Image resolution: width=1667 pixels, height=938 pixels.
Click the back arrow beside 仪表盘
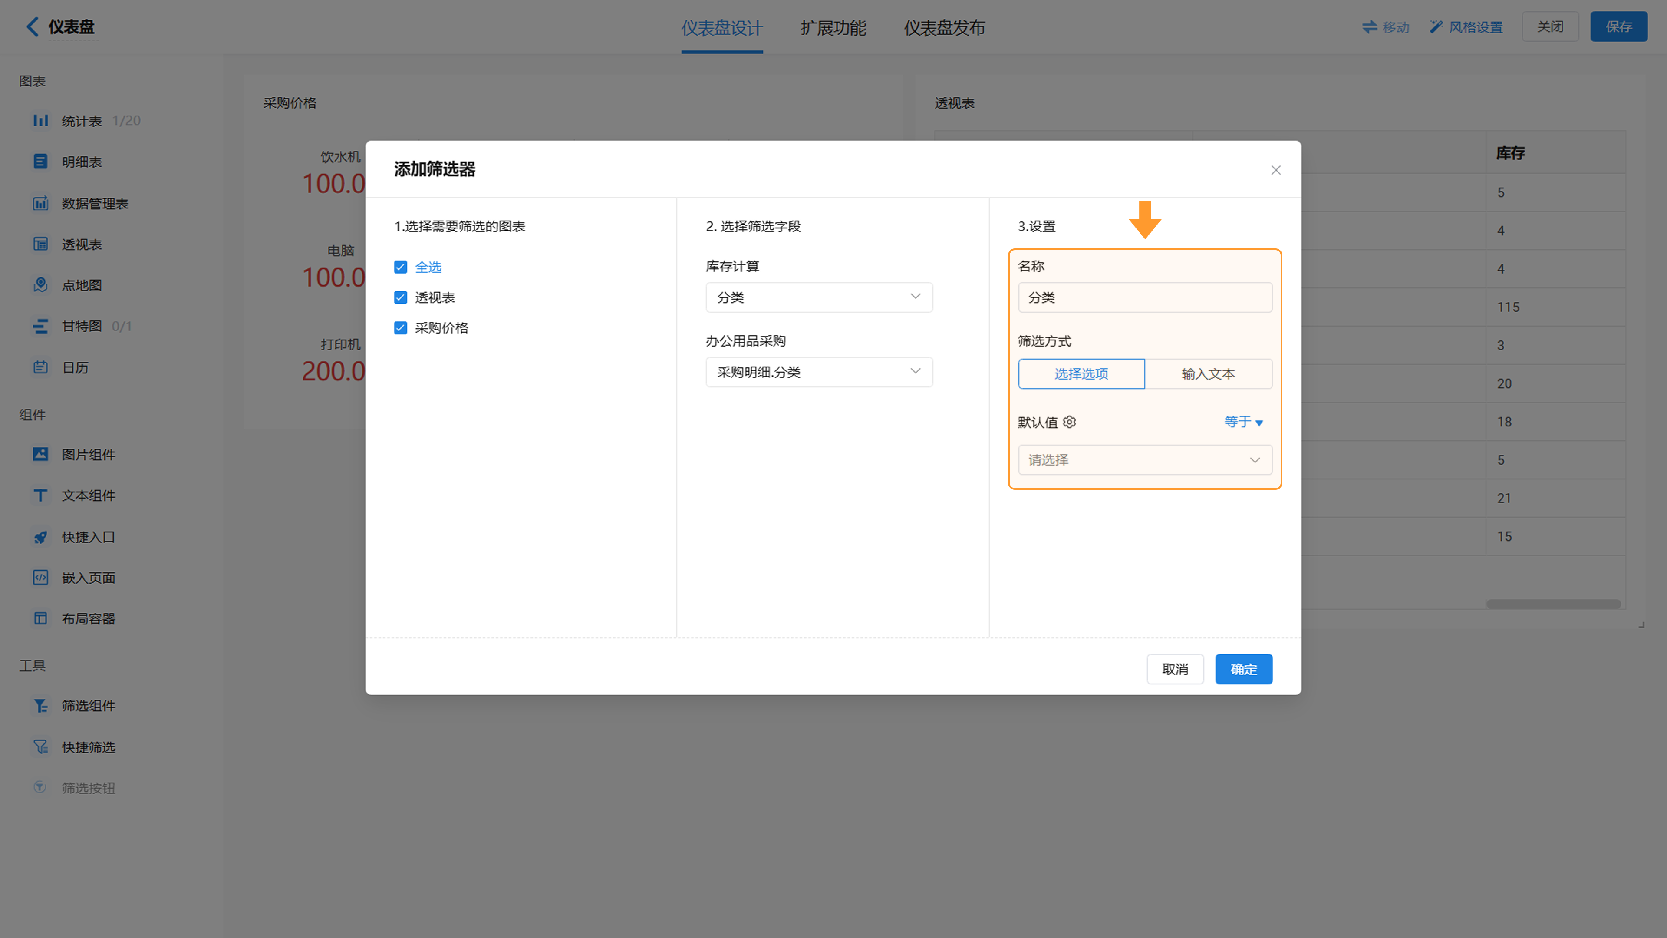[x=32, y=26]
